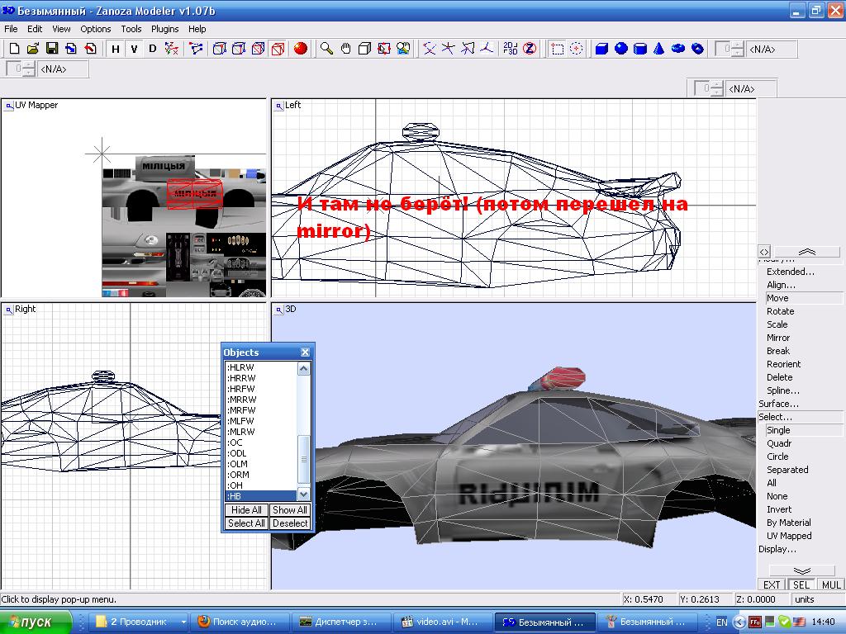Image resolution: width=846 pixels, height=634 pixels.
Task: Toggle the MUL mode button
Action: pyautogui.click(x=831, y=585)
